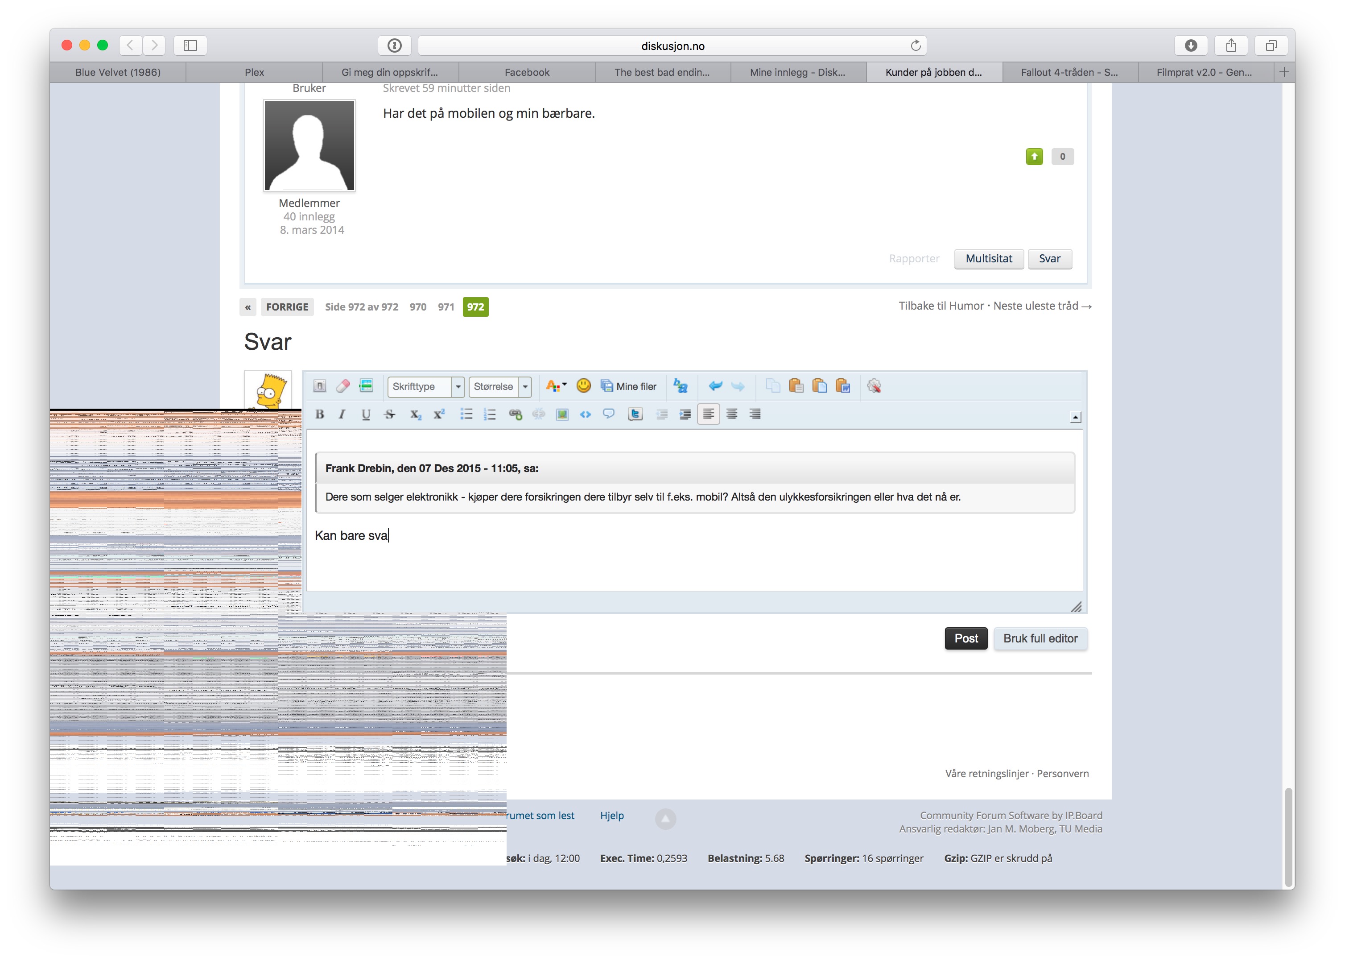This screenshot has height=961, width=1345.
Task: Toggle italic formatting in the editor
Action: pos(342,414)
